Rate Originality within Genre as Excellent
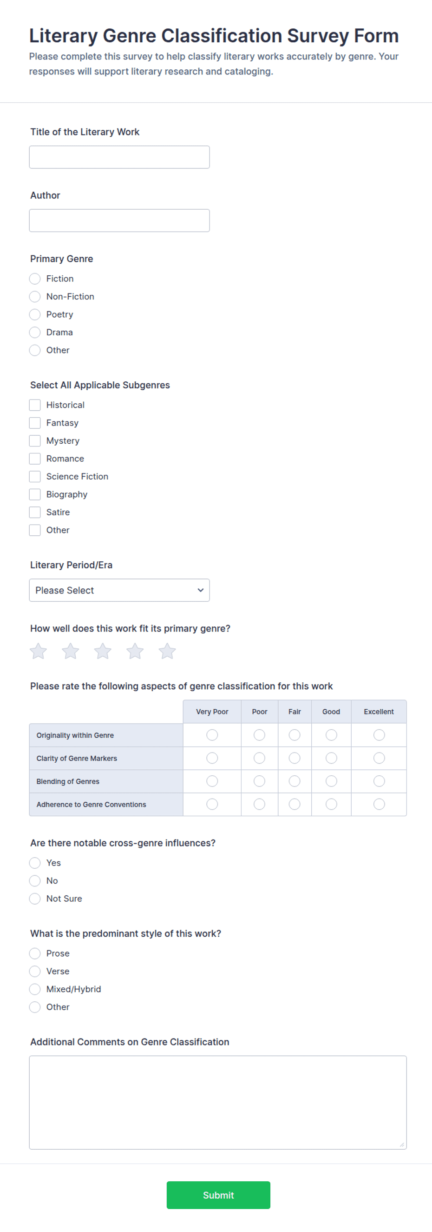This screenshot has width=432, height=1232. [x=379, y=735]
